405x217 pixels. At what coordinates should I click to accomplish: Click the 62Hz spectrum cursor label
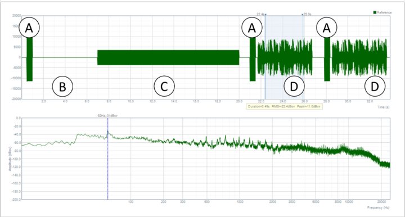[x=107, y=116]
